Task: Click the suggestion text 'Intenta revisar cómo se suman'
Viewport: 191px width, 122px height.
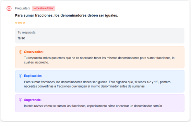Action: (93, 106)
